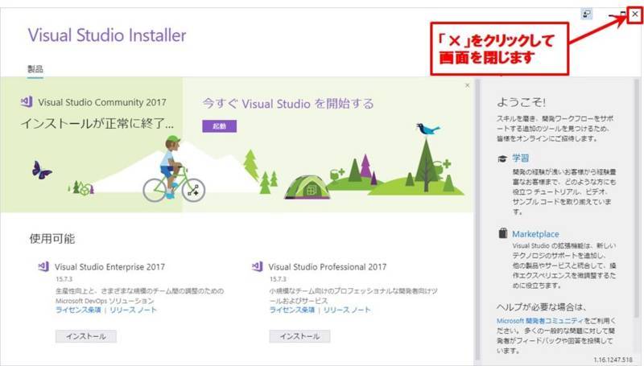Click the installer version number 1.16.1247.518
The height and width of the screenshot is (366, 644).
tap(613, 360)
